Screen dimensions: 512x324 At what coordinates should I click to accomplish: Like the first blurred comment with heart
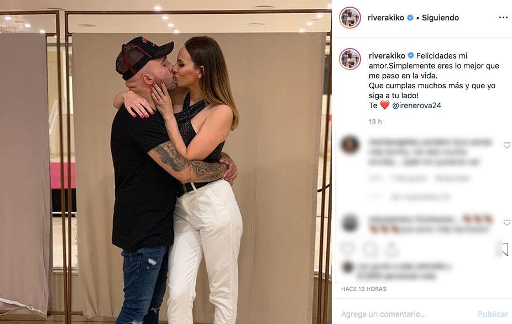click(506, 145)
